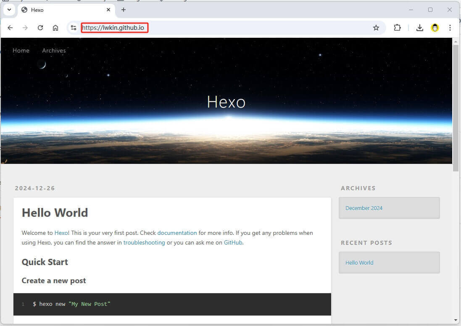Click the browser back arrow

pyautogui.click(x=10, y=28)
